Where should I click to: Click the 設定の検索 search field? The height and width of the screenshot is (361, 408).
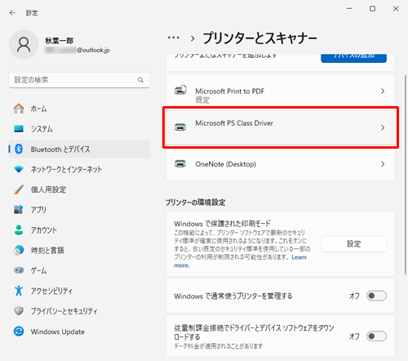click(79, 80)
